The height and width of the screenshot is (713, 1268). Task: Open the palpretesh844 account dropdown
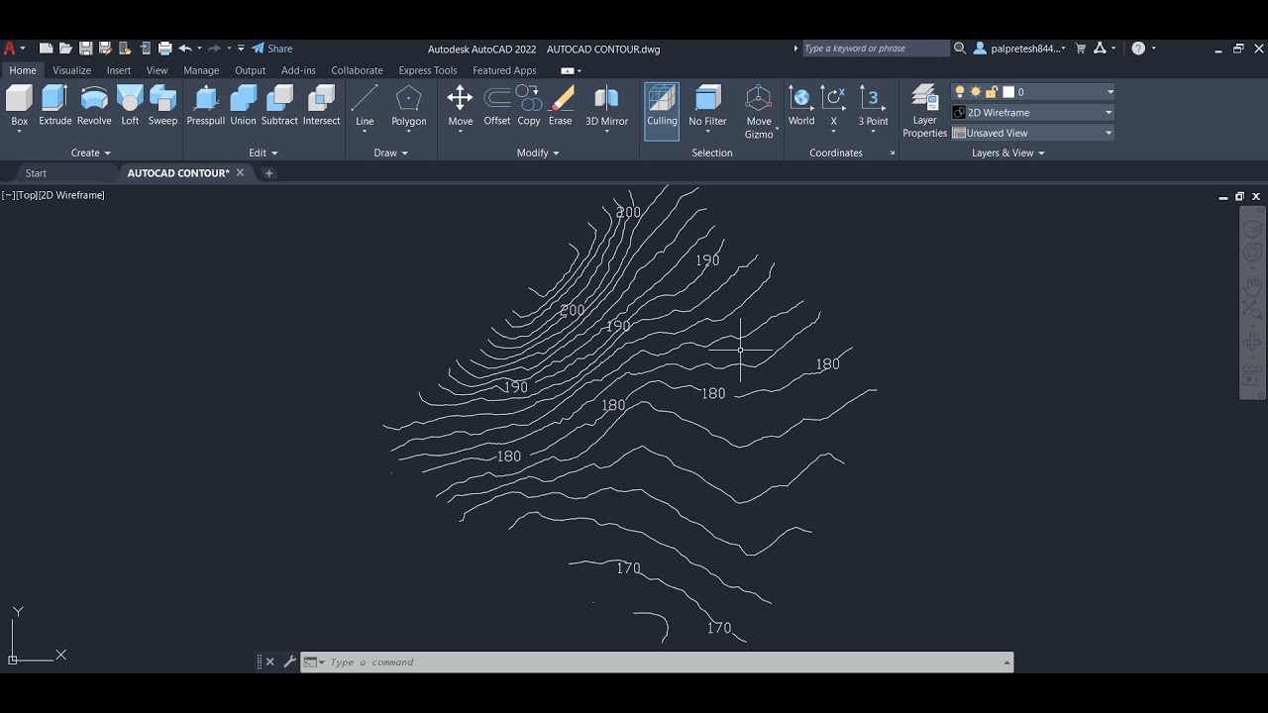(x=1021, y=48)
